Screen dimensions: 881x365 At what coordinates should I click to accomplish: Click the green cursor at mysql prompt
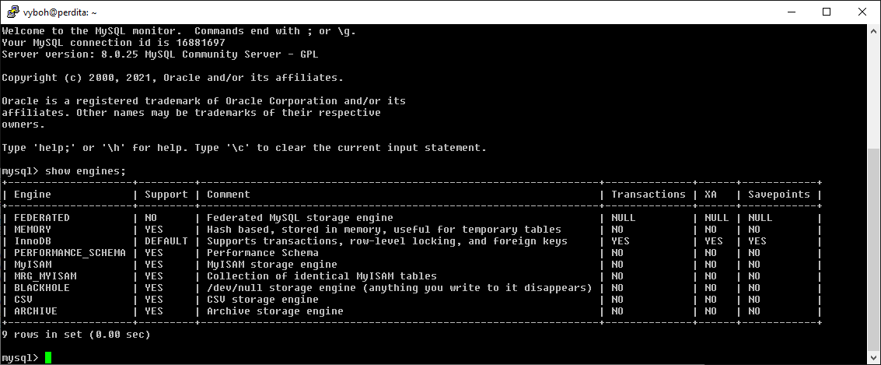click(x=48, y=358)
